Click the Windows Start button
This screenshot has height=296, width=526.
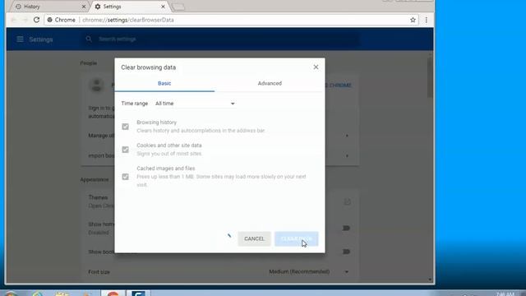pos(11,294)
